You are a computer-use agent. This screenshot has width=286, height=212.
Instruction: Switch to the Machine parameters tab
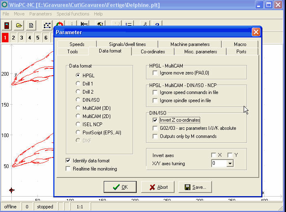click(x=190, y=44)
